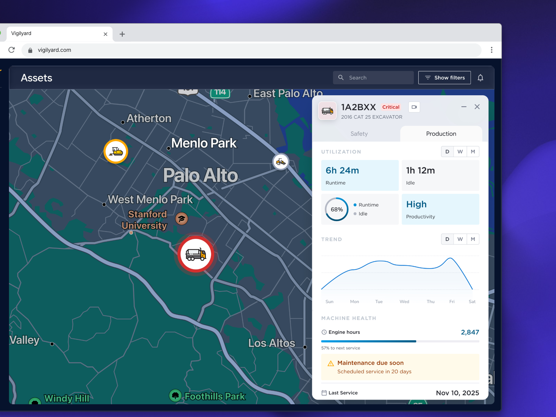The width and height of the screenshot is (556, 417).
Task: Click the Nov 10, 2025 last service date
Action: pos(458,393)
